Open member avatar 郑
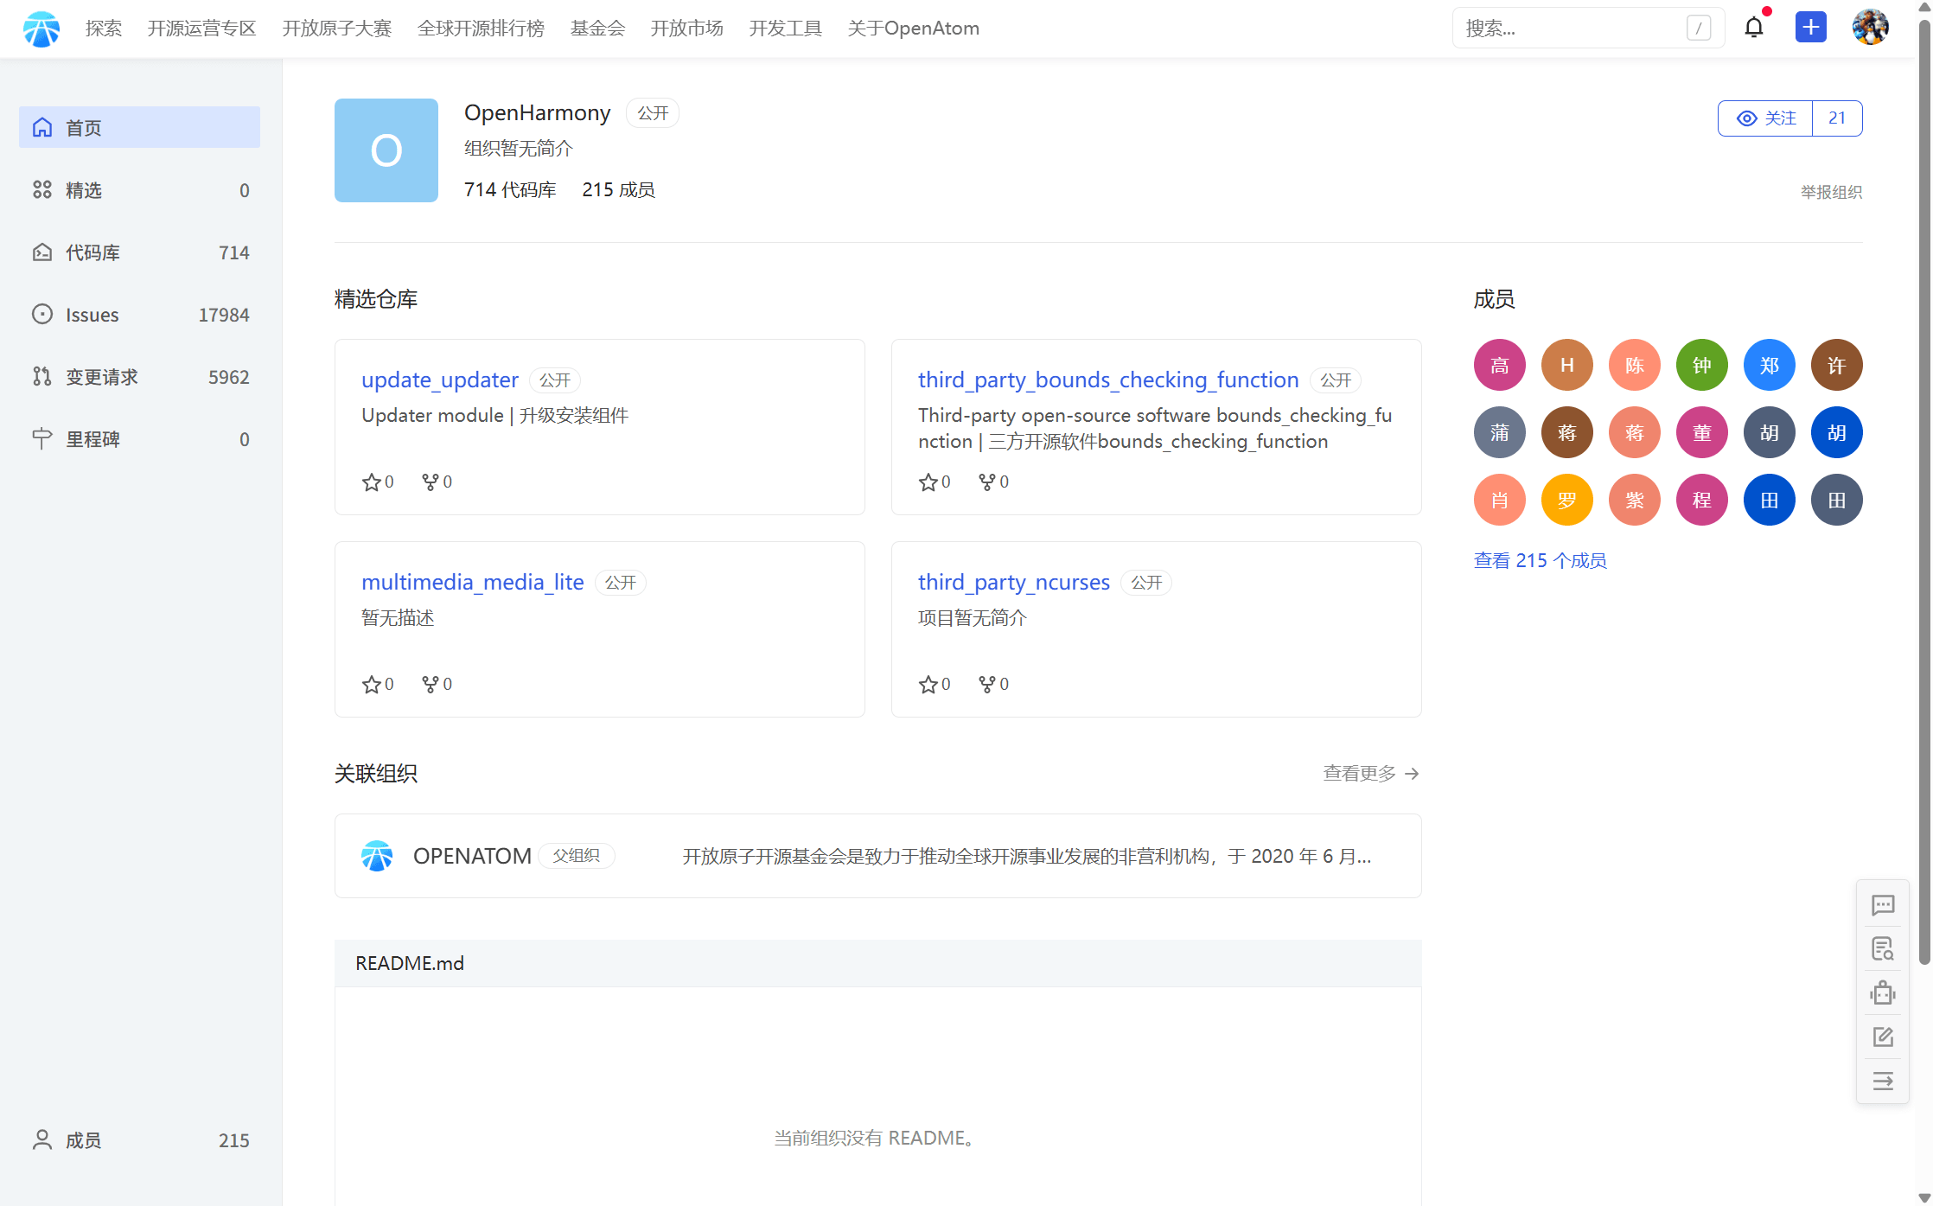Screen dimensions: 1933x1206 tap(1770, 365)
